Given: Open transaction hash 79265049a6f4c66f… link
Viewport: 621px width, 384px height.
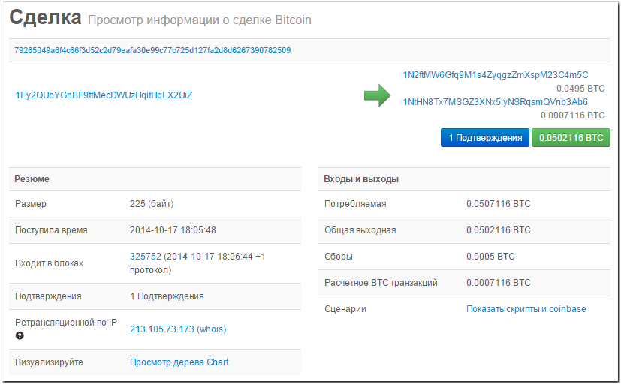Looking at the screenshot, I should 152,50.
